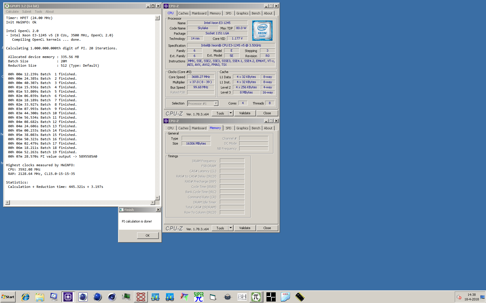Open Internet Explorer from the taskbar
The height and width of the screenshot is (303, 486).
pyautogui.click(x=25, y=297)
